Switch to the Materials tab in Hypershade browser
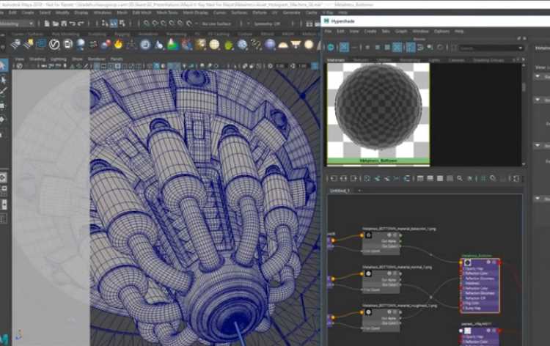 click(x=336, y=60)
